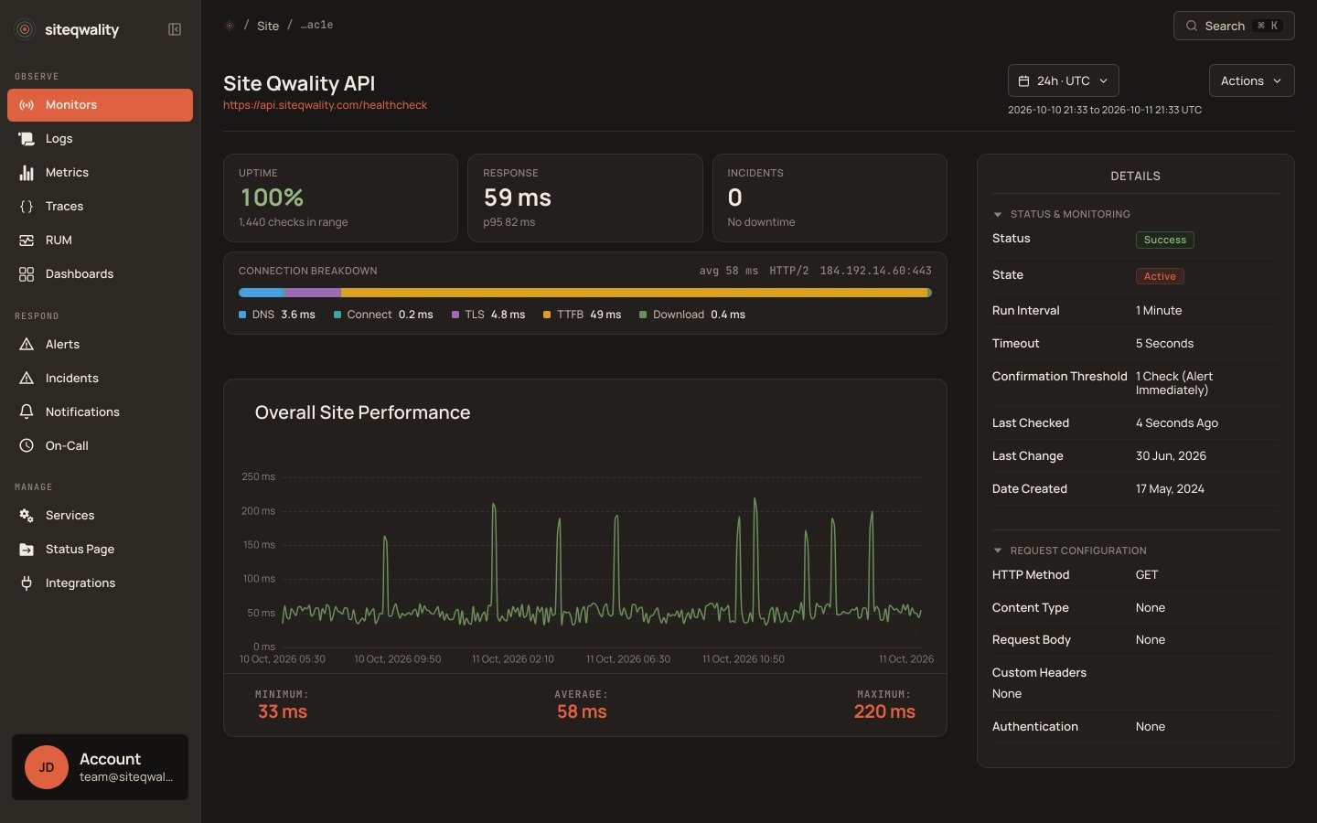Click the Status Page folder icon
Viewport: 1317px width, 823px height.
coord(27,550)
